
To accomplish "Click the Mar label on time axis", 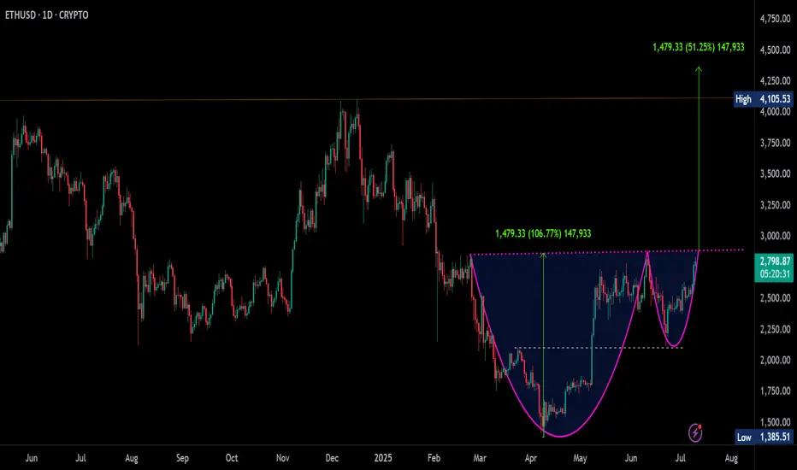I will (480, 458).
